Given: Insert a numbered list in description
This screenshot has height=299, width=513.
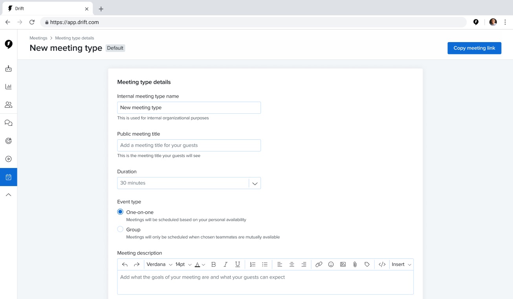Looking at the screenshot, I should click(x=253, y=264).
